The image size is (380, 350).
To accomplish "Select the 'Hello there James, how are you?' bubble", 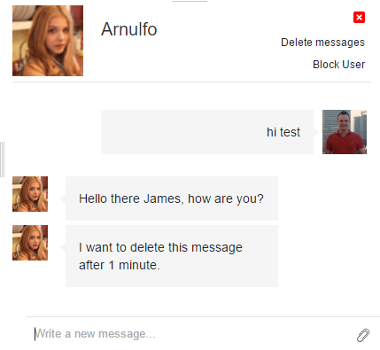I will click(x=172, y=198).
